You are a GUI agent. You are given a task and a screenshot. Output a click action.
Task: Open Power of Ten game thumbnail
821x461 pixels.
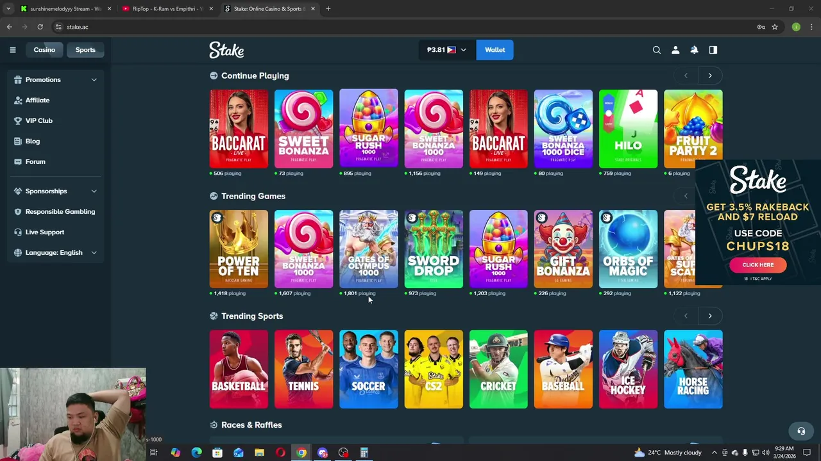[239, 249]
